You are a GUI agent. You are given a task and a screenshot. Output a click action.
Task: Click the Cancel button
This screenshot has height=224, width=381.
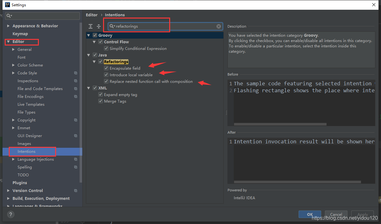[x=336, y=214]
